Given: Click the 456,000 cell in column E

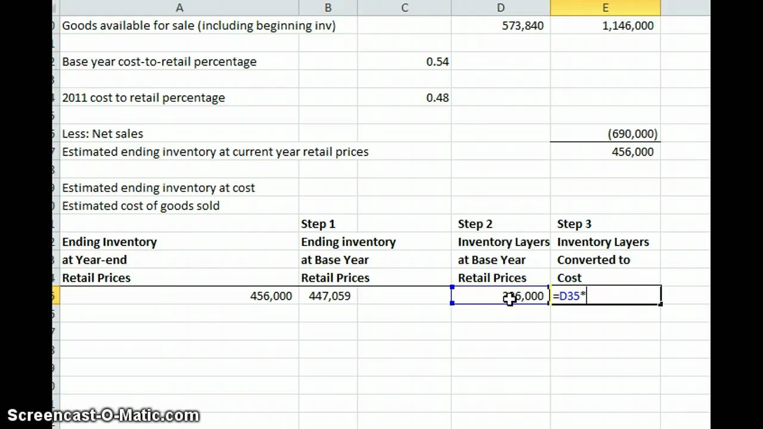Looking at the screenshot, I should coord(605,152).
